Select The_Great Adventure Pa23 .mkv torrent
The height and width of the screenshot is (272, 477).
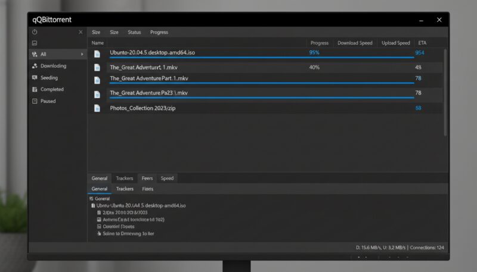click(x=148, y=93)
